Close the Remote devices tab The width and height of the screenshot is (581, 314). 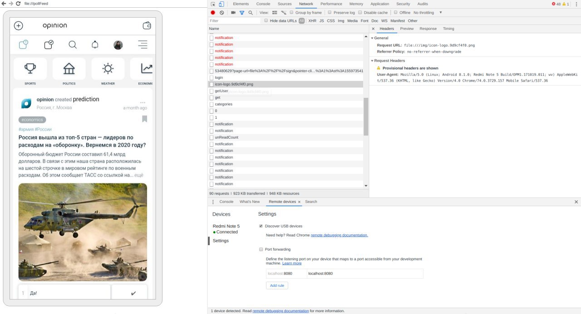click(x=299, y=202)
